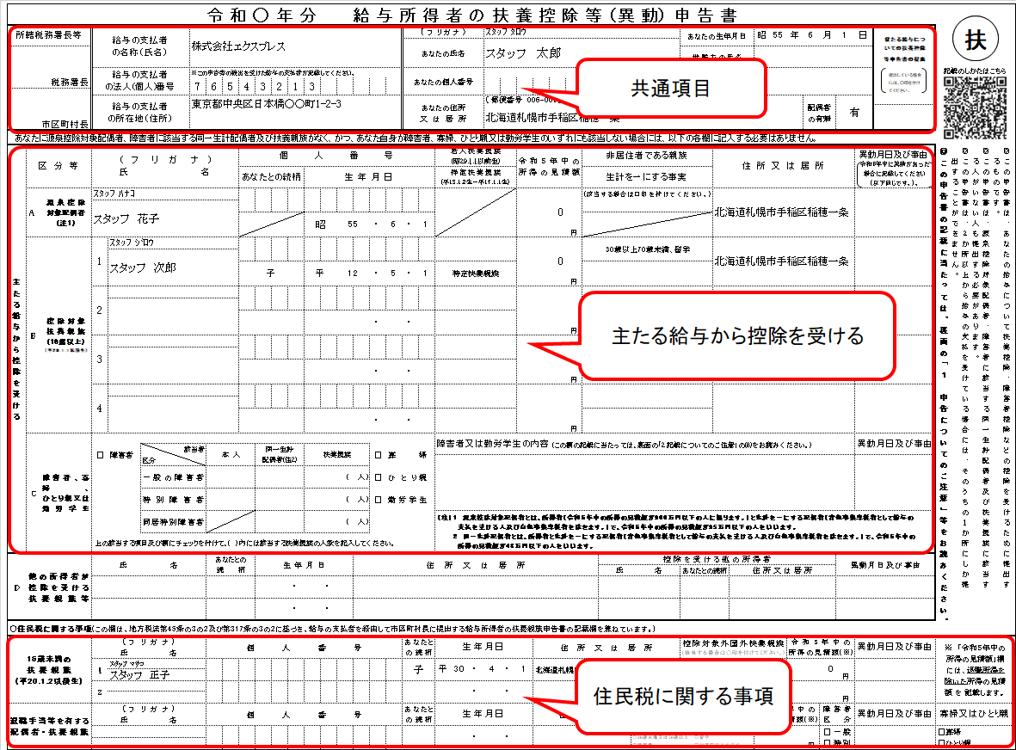Click the 税務署長 label

point(70,83)
